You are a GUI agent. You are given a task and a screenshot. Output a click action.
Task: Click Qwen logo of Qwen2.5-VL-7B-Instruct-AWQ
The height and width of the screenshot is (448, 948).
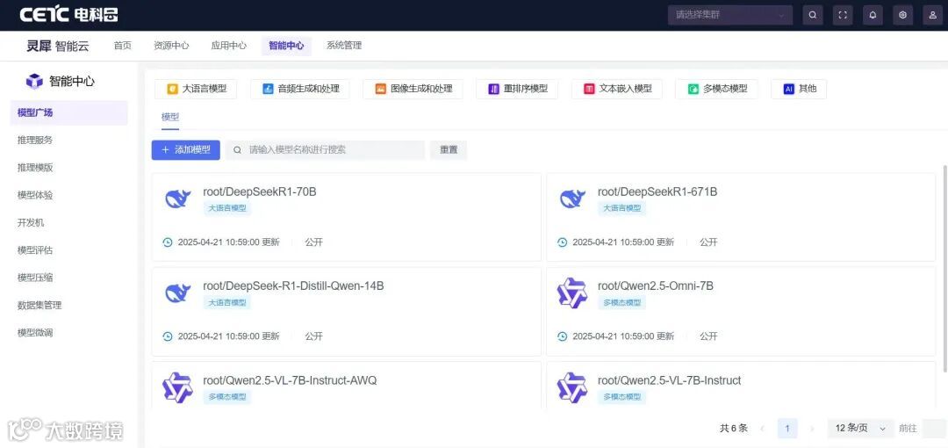coord(177,387)
